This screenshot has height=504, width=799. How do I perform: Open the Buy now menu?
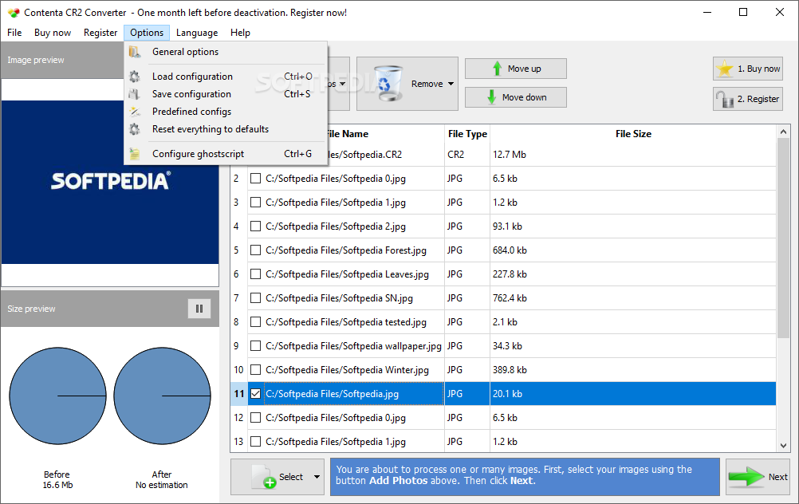click(x=53, y=33)
